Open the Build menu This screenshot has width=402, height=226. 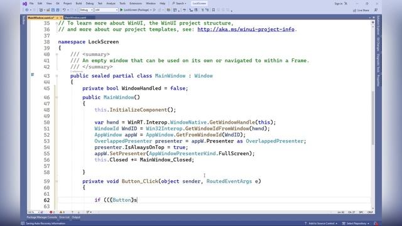(79, 4)
